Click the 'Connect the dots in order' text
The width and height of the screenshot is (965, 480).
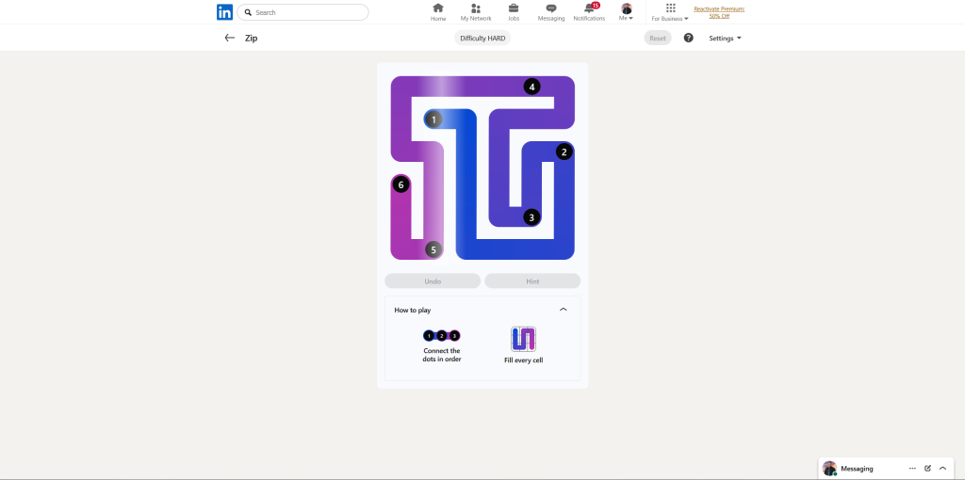point(442,355)
